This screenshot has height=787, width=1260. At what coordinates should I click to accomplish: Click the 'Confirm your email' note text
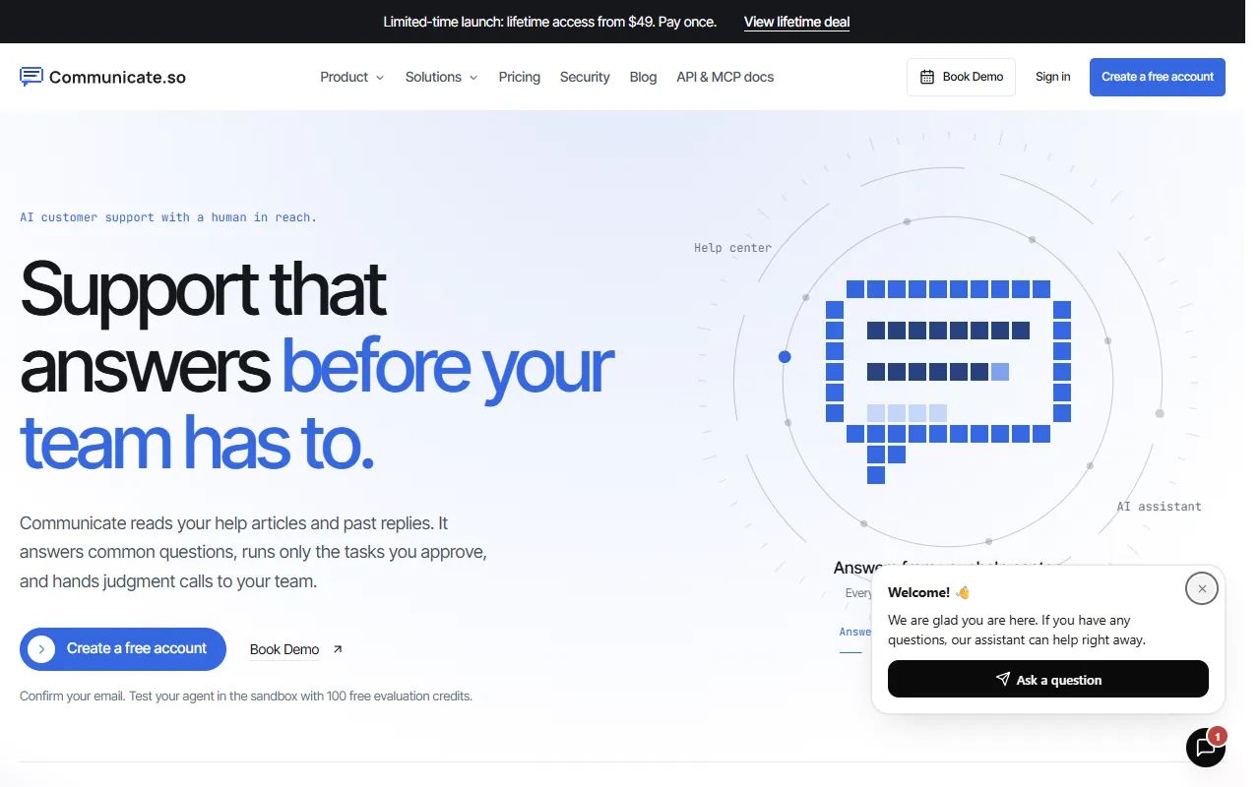246,696
